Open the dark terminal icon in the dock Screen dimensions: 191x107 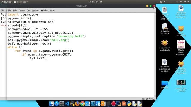[108, 104]
